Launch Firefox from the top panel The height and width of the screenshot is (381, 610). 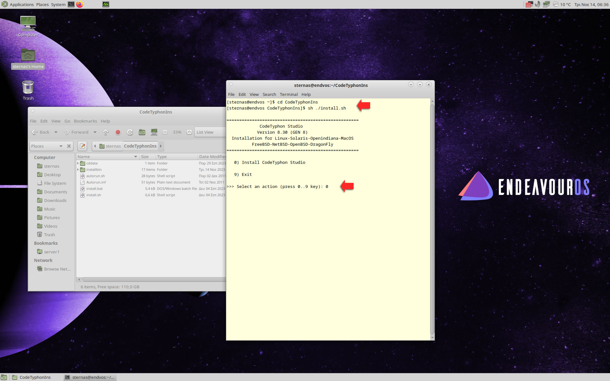point(79,4)
